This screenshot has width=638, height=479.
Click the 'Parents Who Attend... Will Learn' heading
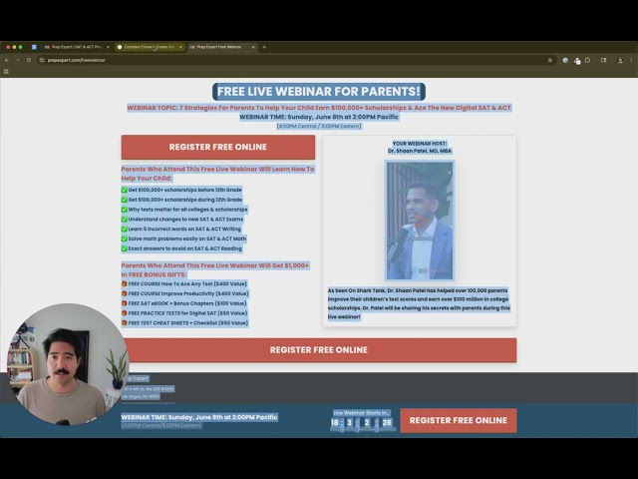[x=217, y=174]
